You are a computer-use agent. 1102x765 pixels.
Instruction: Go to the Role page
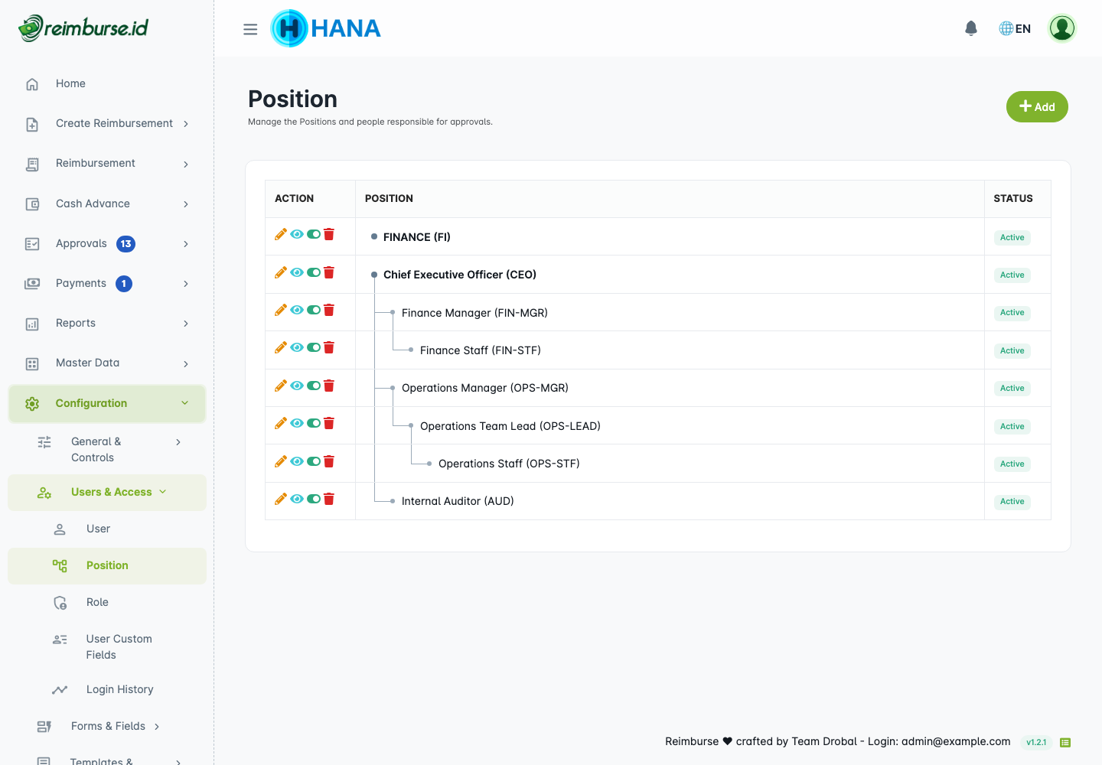(x=107, y=603)
